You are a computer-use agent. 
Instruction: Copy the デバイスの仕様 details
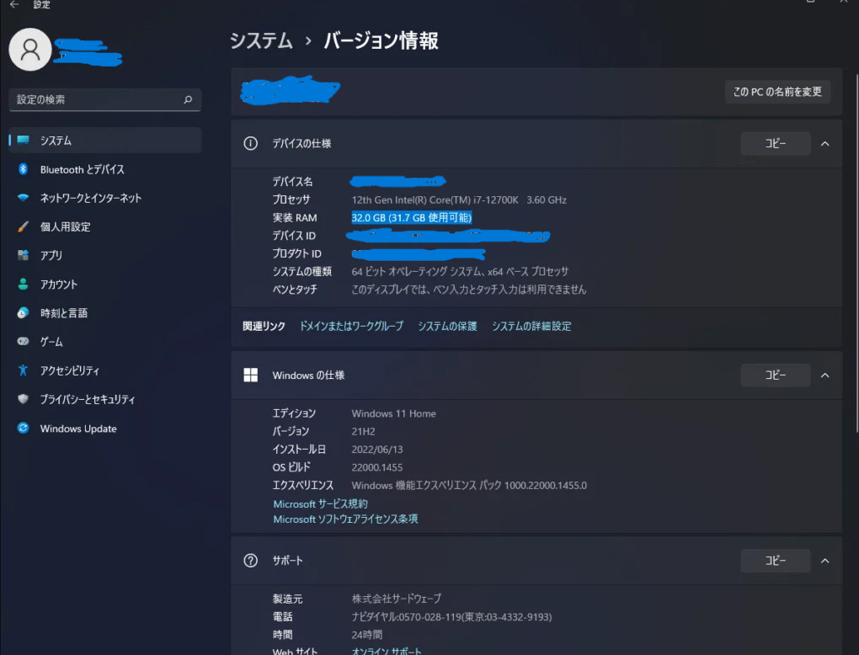[775, 143]
